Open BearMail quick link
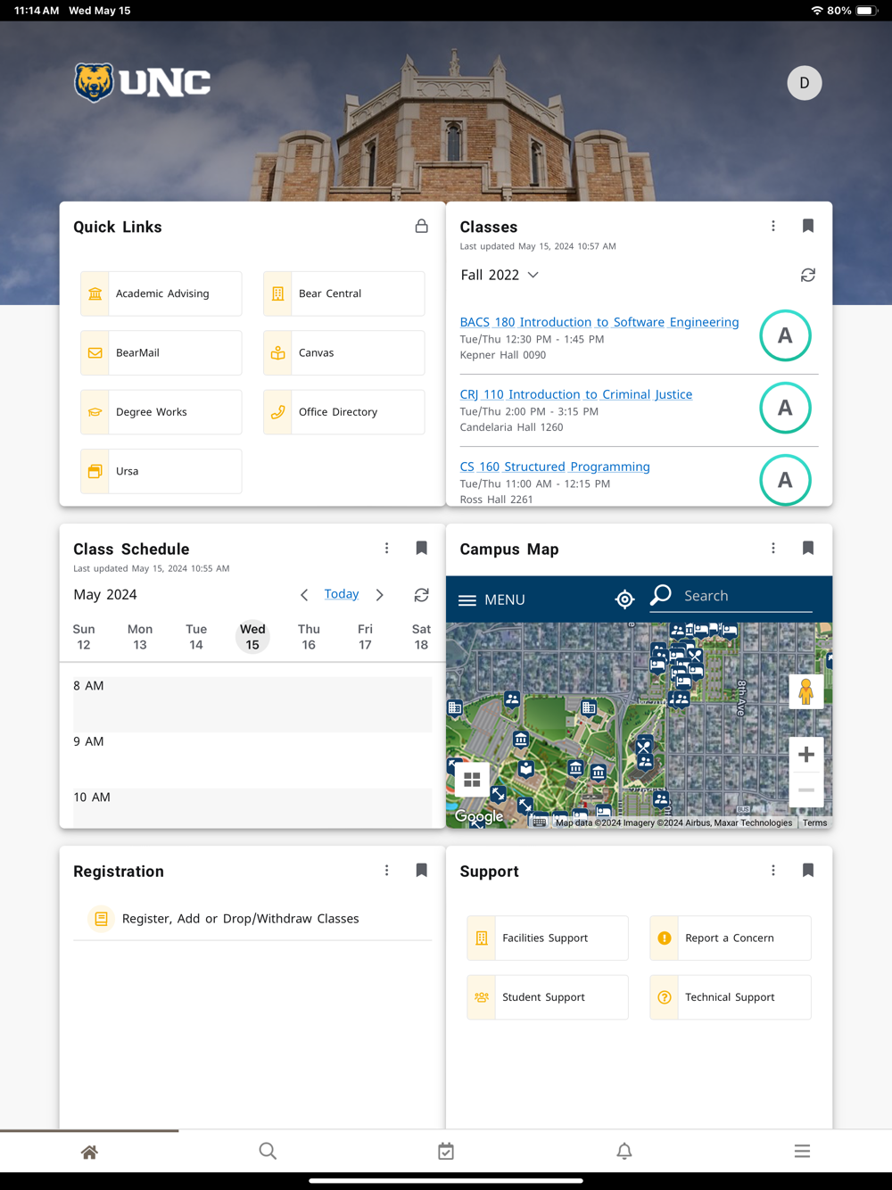Viewport: 892px width, 1190px height. (x=161, y=352)
